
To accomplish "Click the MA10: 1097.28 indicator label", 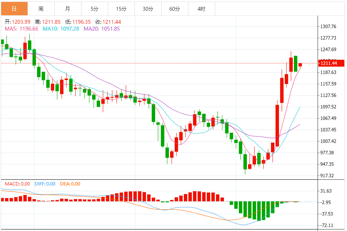I will [x=61, y=29].
